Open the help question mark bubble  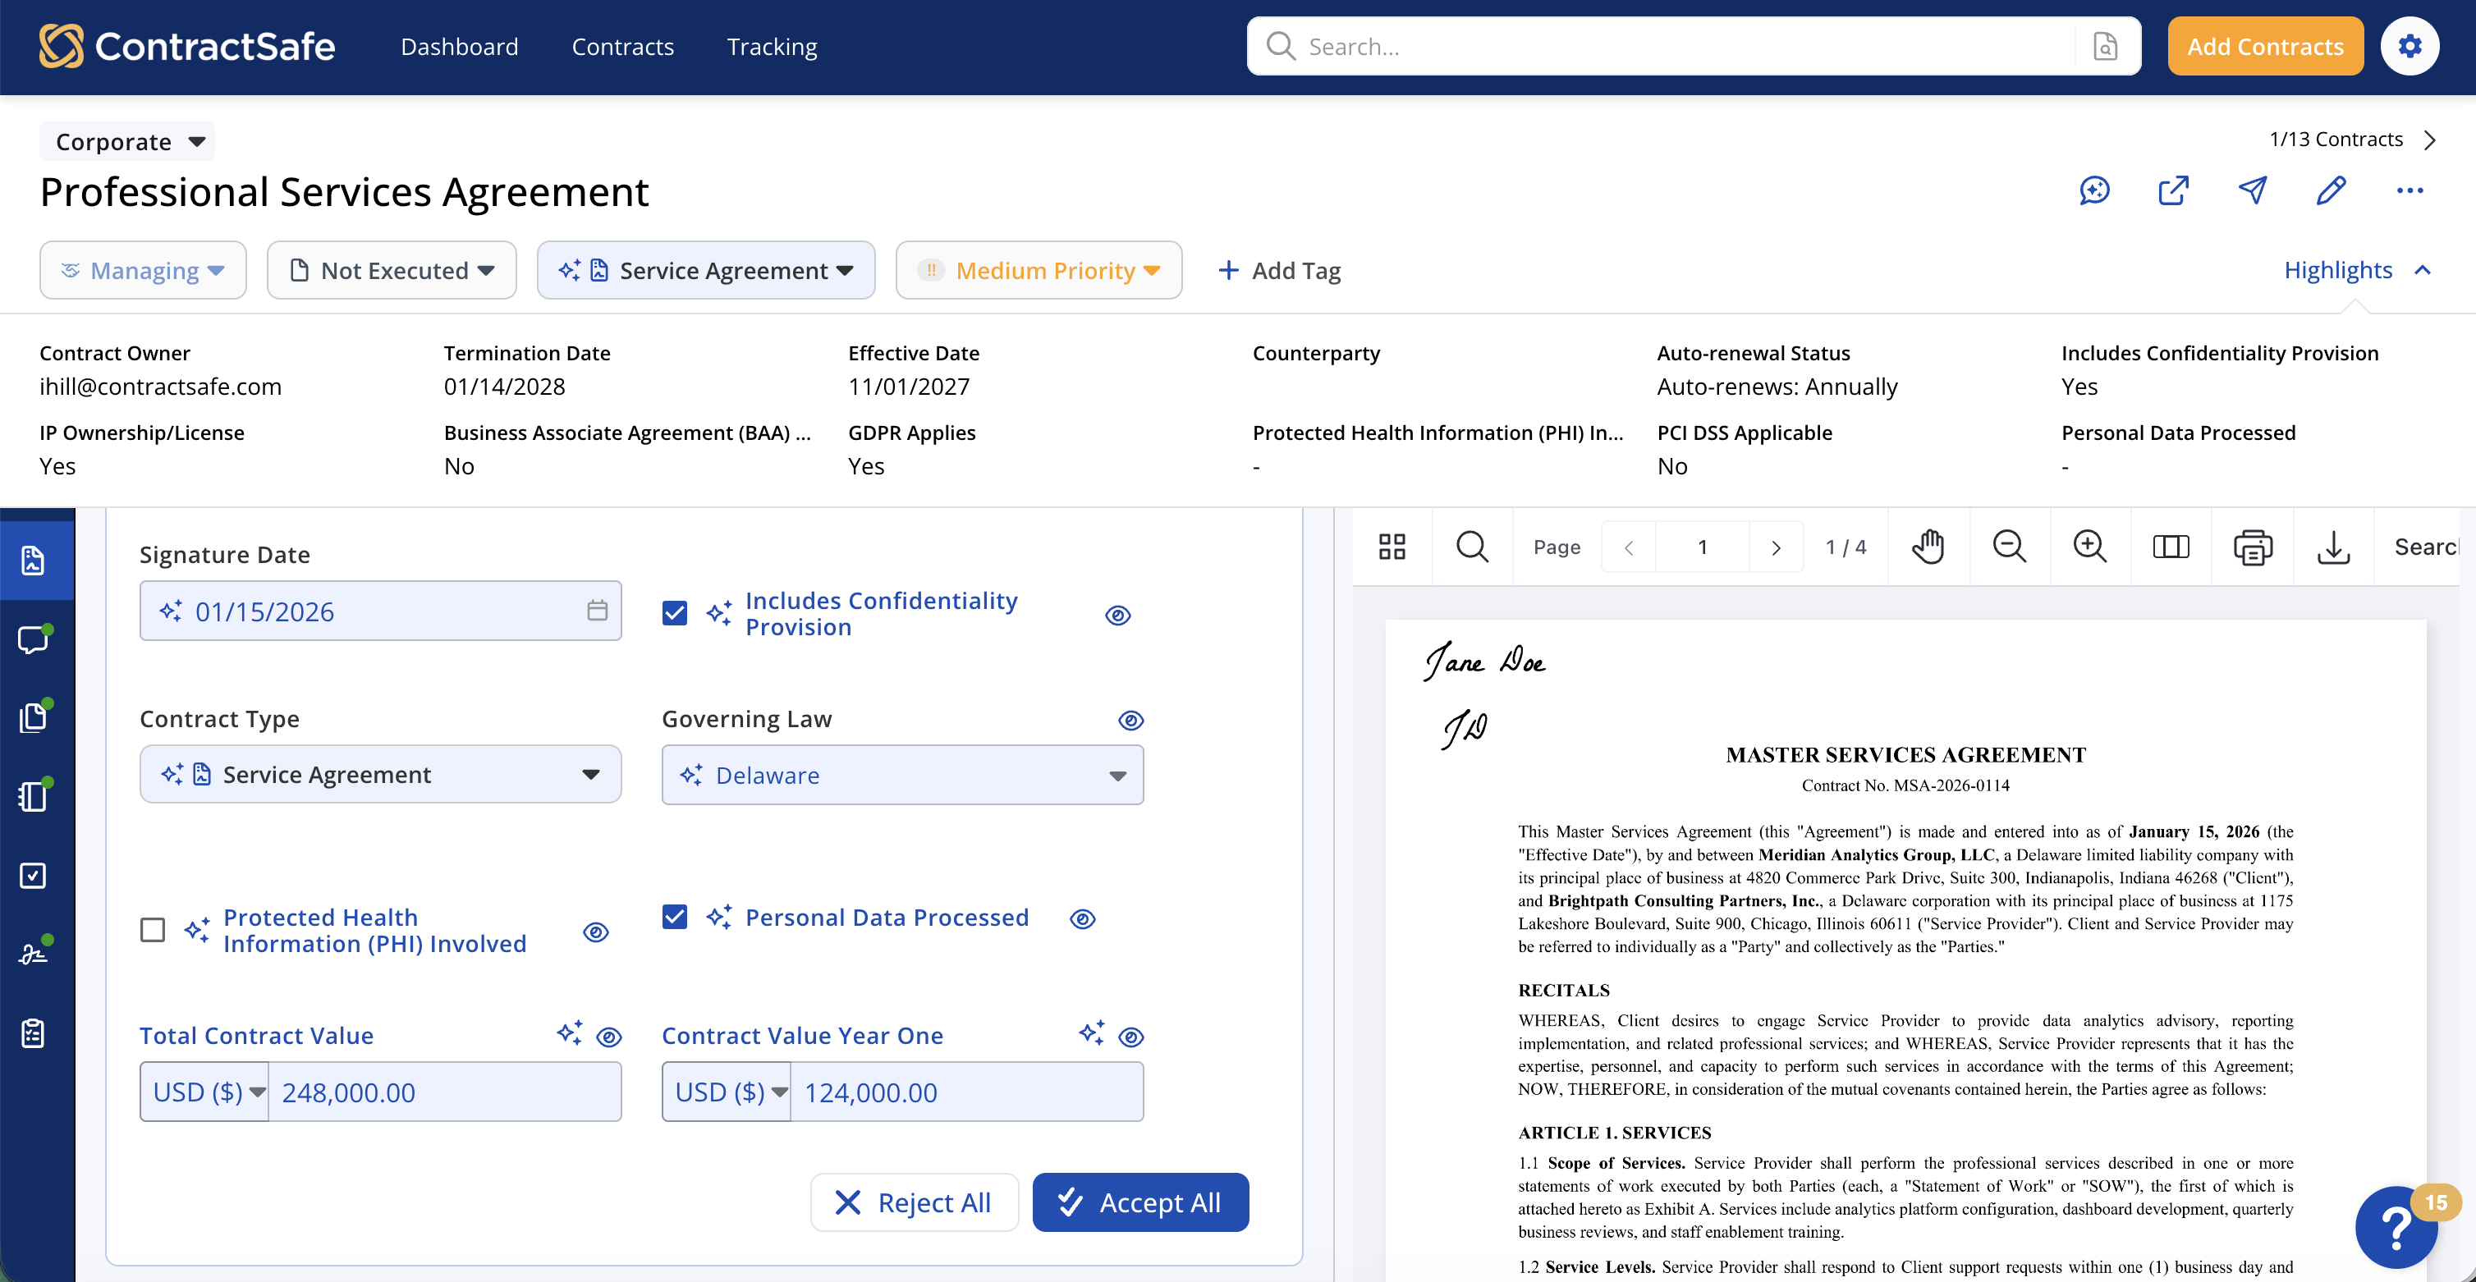pos(2396,1227)
